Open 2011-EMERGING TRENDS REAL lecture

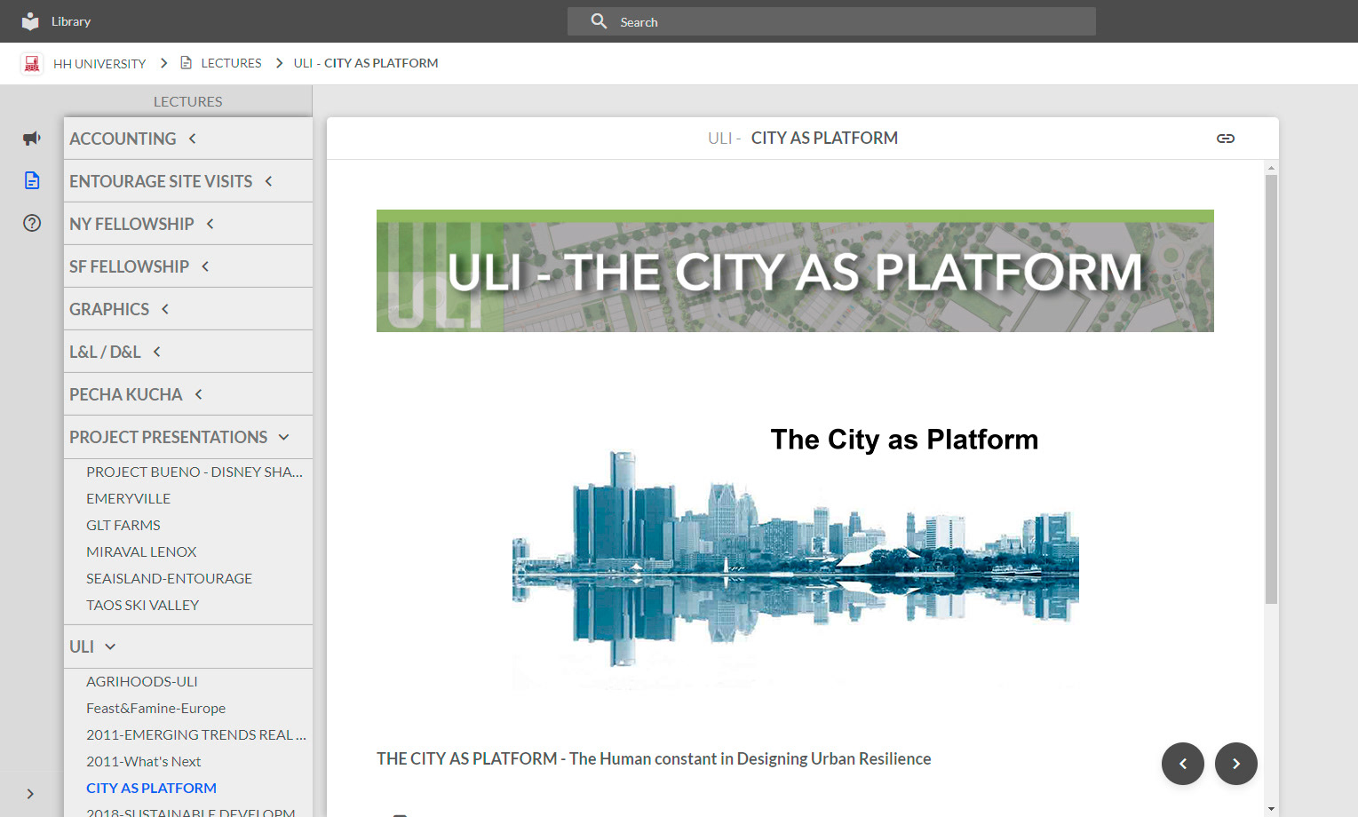point(195,734)
